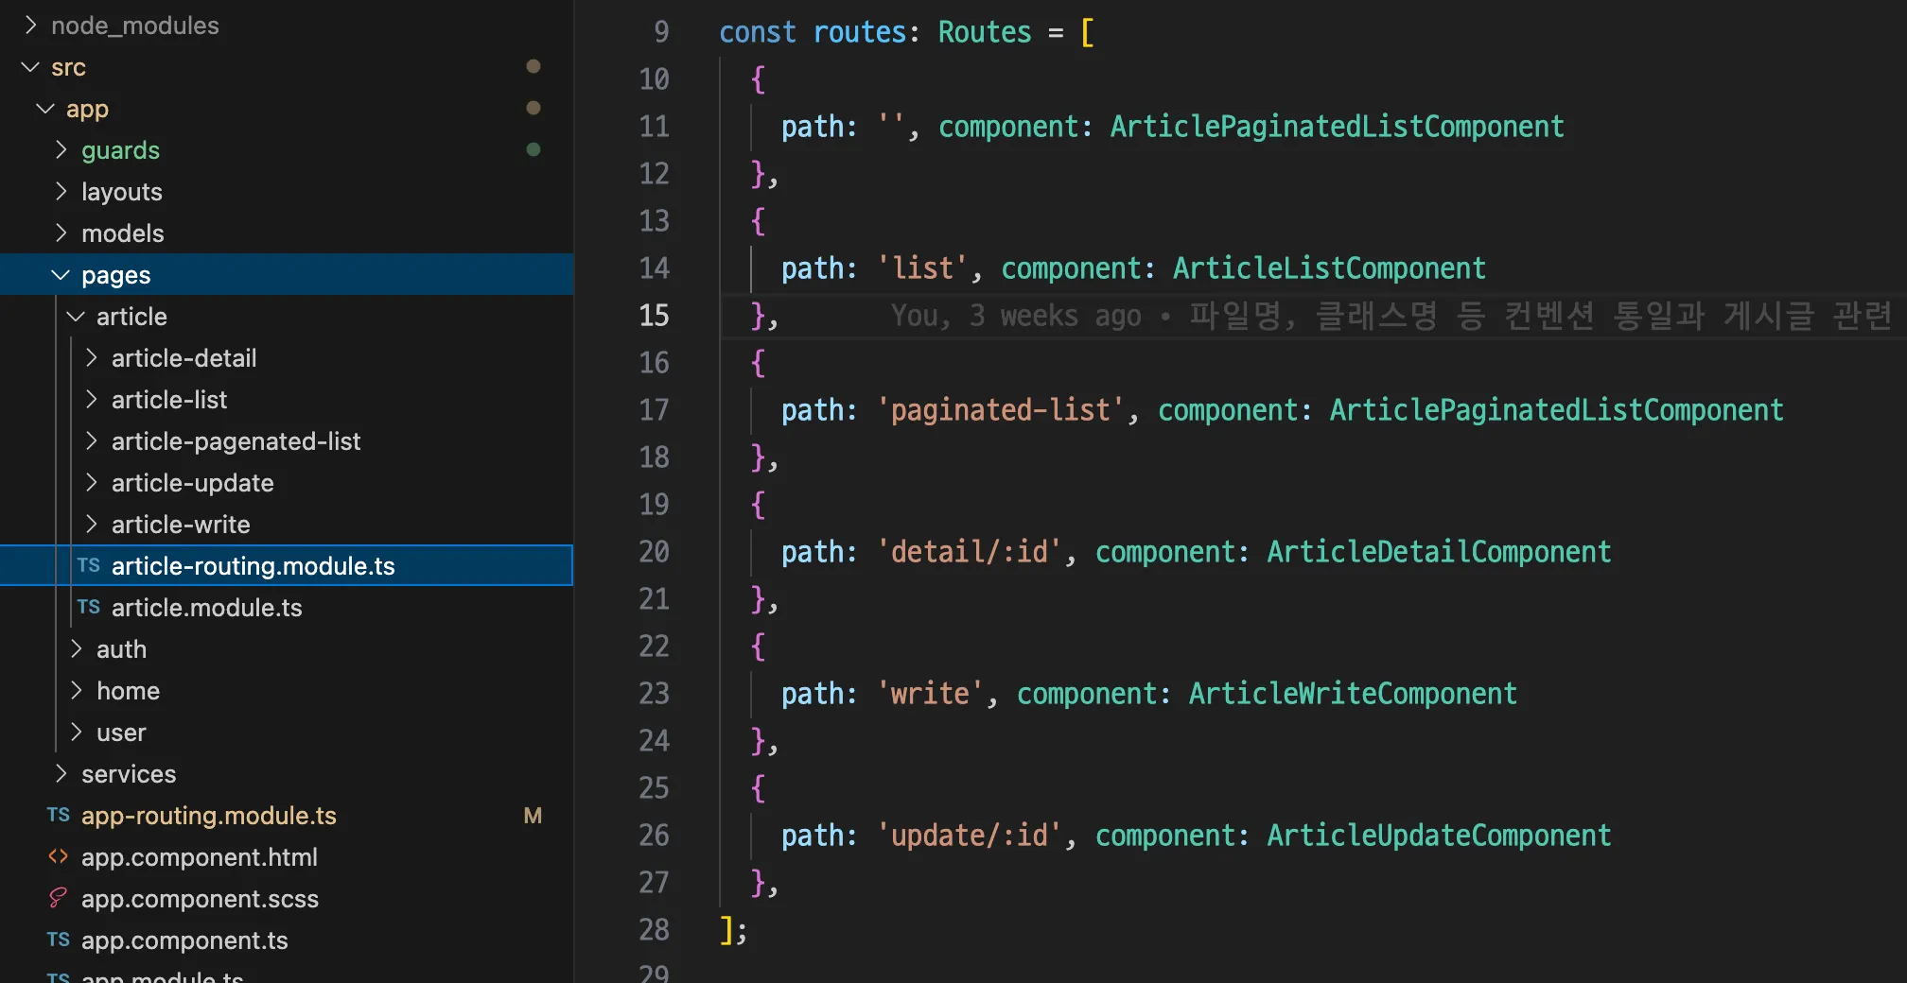Image resolution: width=1907 pixels, height=983 pixels.
Task: Click line number 28 in the gutter
Action: [654, 930]
